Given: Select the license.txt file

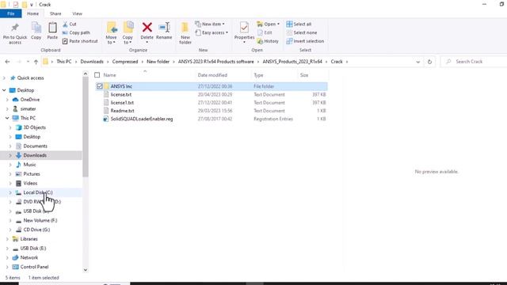Looking at the screenshot, I should tap(121, 94).
